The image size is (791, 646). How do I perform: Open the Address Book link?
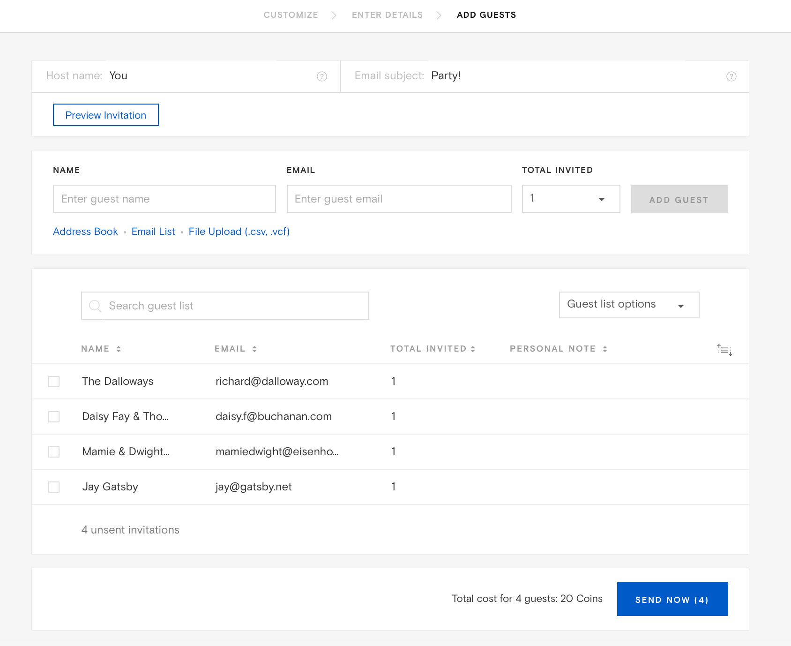(x=85, y=231)
